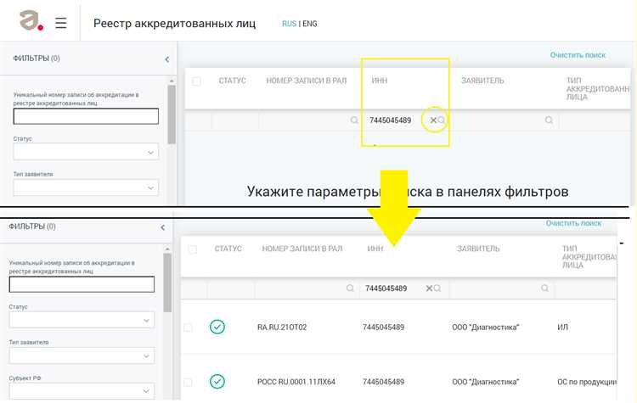Click the registry logo icon
Viewport: 637px width, 403px height.
point(31,20)
